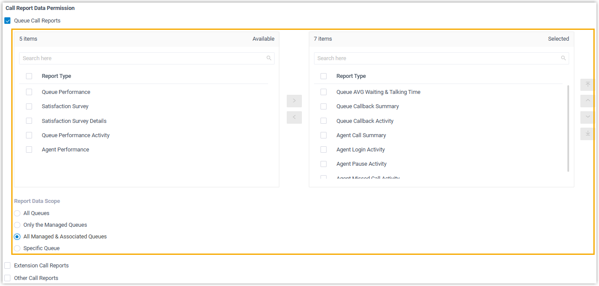This screenshot has width=599, height=286.
Task: Enable Other Call Reports checkbox
Action: point(7,278)
